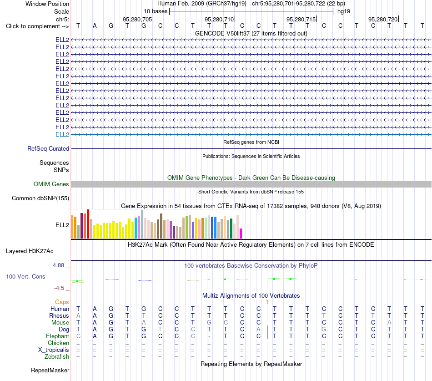Click 'Click to complement -->' label
Image resolution: width=432 pixels, height=381 pixels.
[37, 26]
